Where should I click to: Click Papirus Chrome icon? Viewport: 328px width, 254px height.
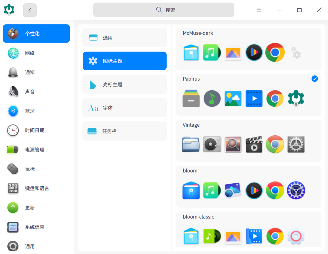275,98
